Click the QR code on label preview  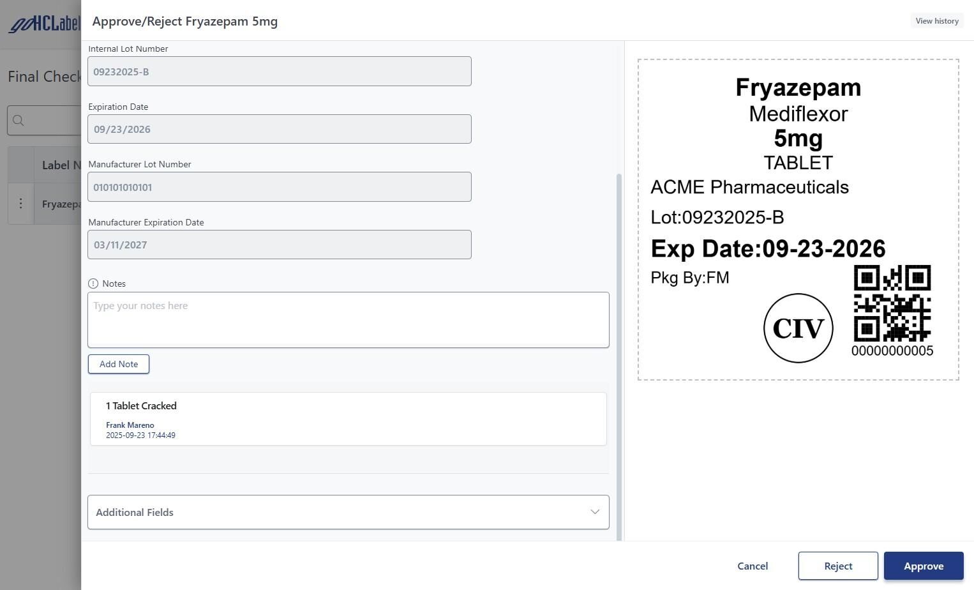(x=892, y=303)
